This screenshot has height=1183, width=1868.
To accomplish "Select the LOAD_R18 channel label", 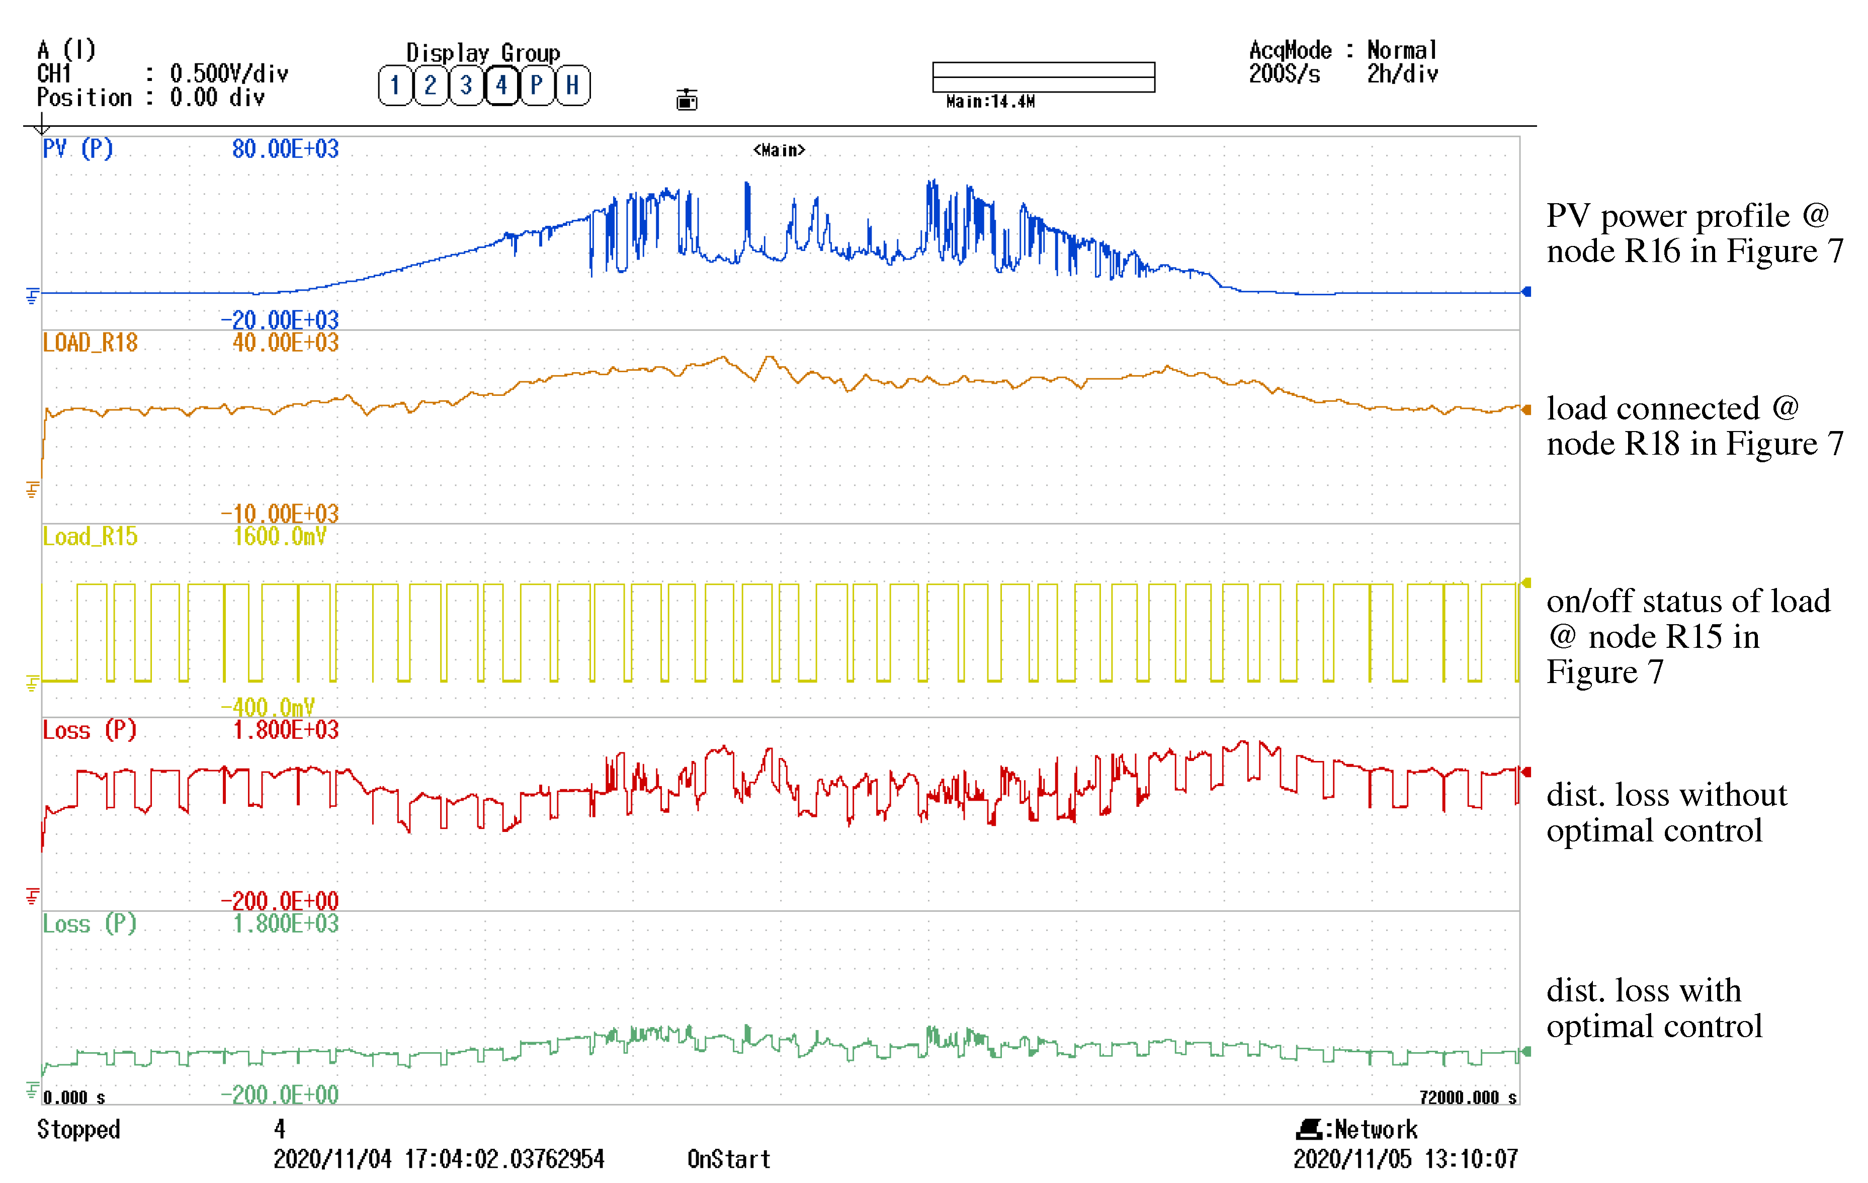I will pos(90,342).
